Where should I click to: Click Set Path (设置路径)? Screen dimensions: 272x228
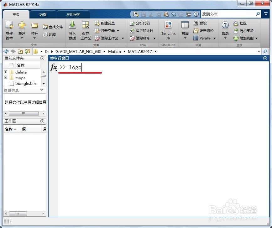(203, 31)
